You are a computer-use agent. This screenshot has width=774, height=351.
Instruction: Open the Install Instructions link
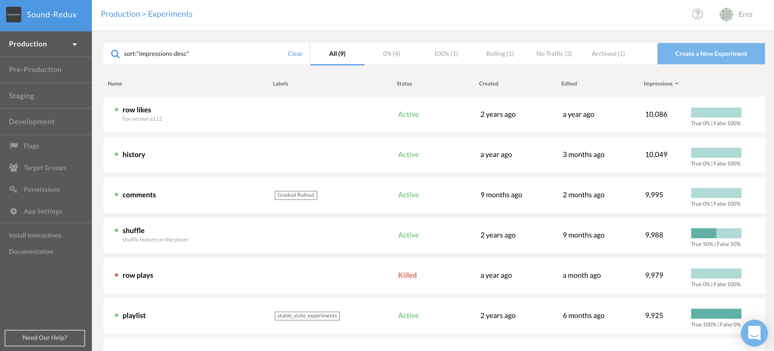pyautogui.click(x=35, y=235)
